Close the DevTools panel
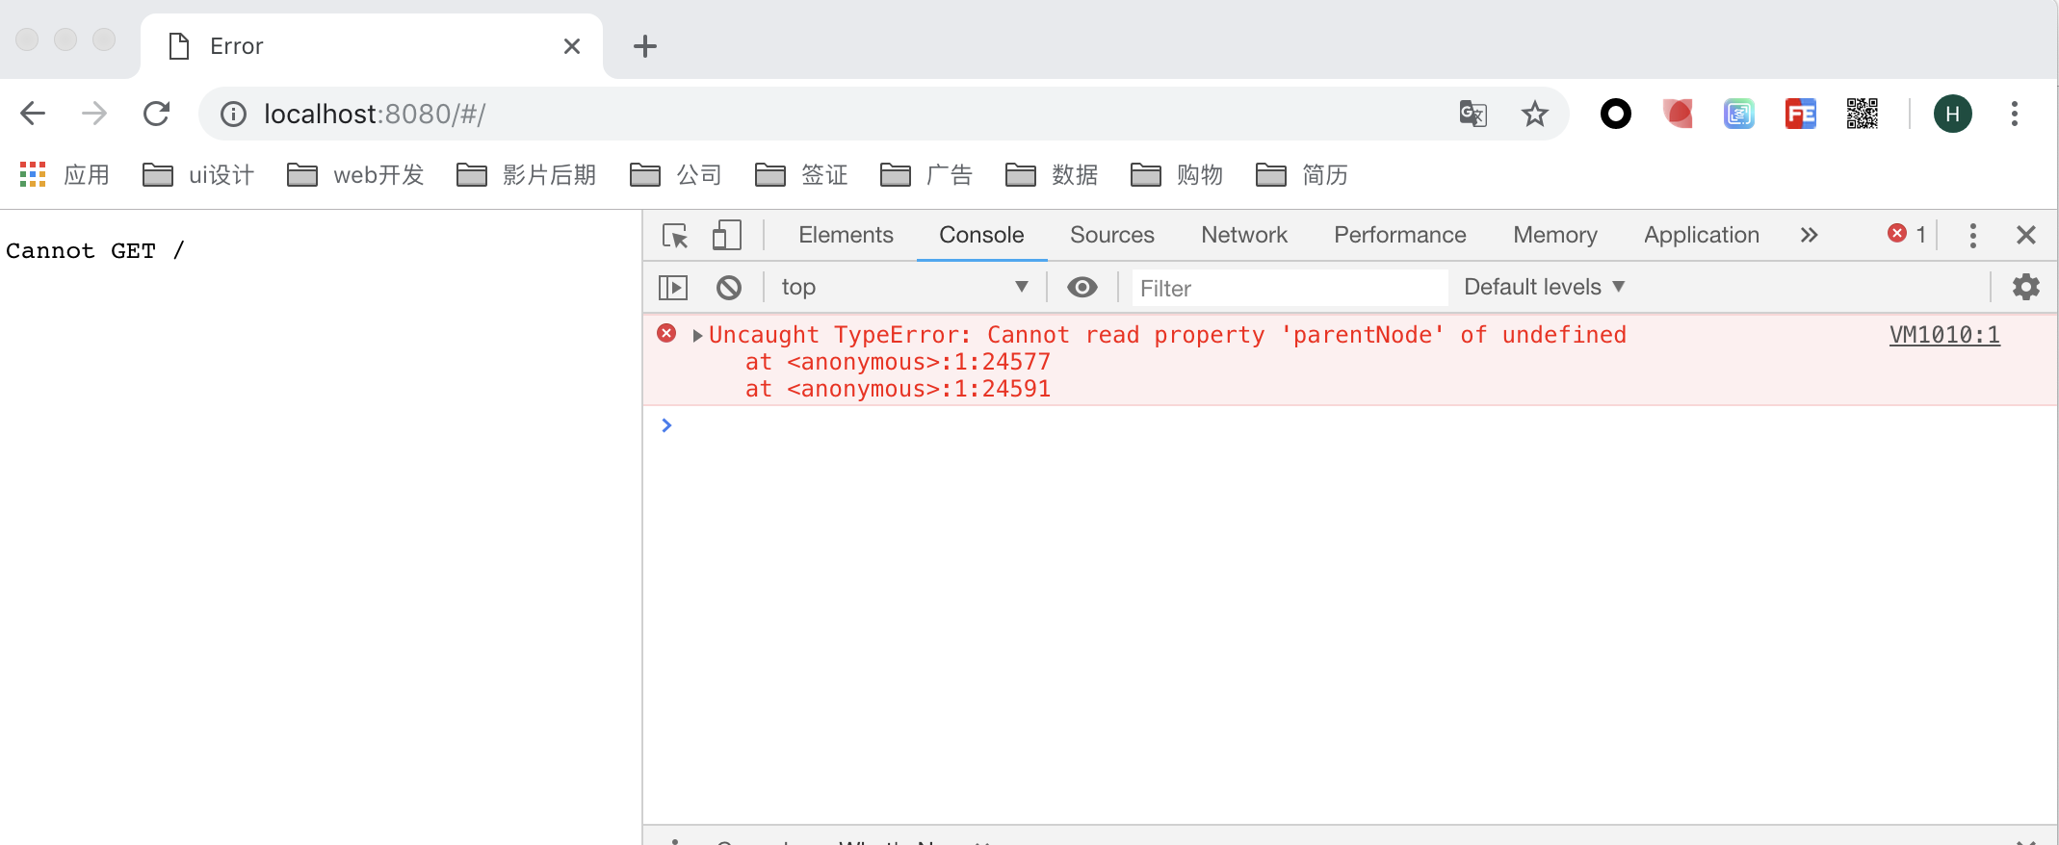This screenshot has height=845, width=2059. [2025, 236]
